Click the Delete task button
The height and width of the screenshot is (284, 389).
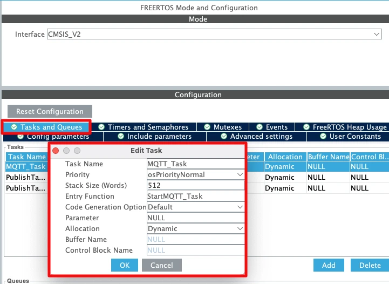[x=370, y=265]
